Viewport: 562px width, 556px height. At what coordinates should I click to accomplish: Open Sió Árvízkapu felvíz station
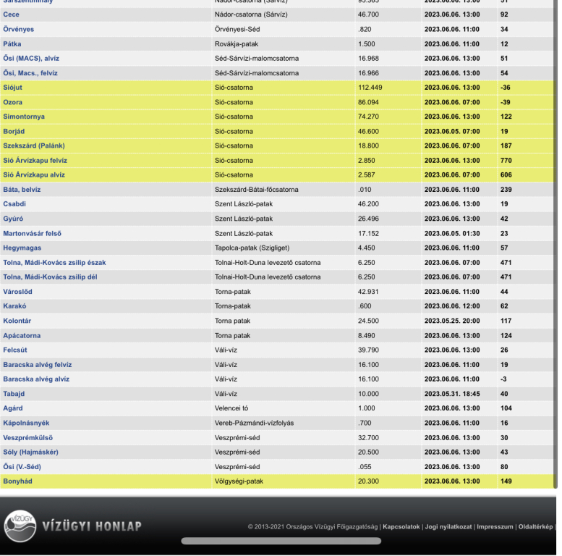[x=35, y=160]
